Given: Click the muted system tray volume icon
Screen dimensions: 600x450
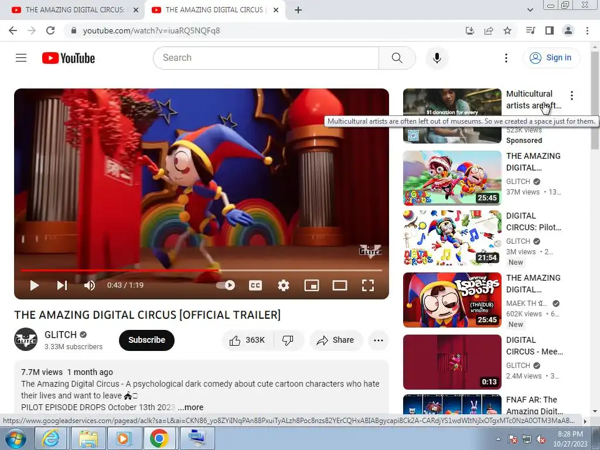Looking at the screenshot, I should pyautogui.click(x=540, y=439).
